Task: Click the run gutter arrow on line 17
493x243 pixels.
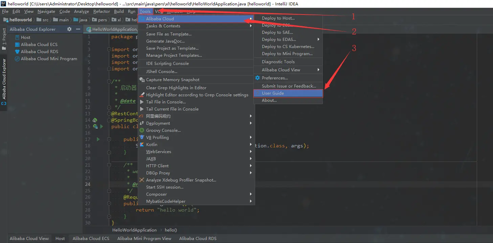Action: pyautogui.click(x=98, y=139)
